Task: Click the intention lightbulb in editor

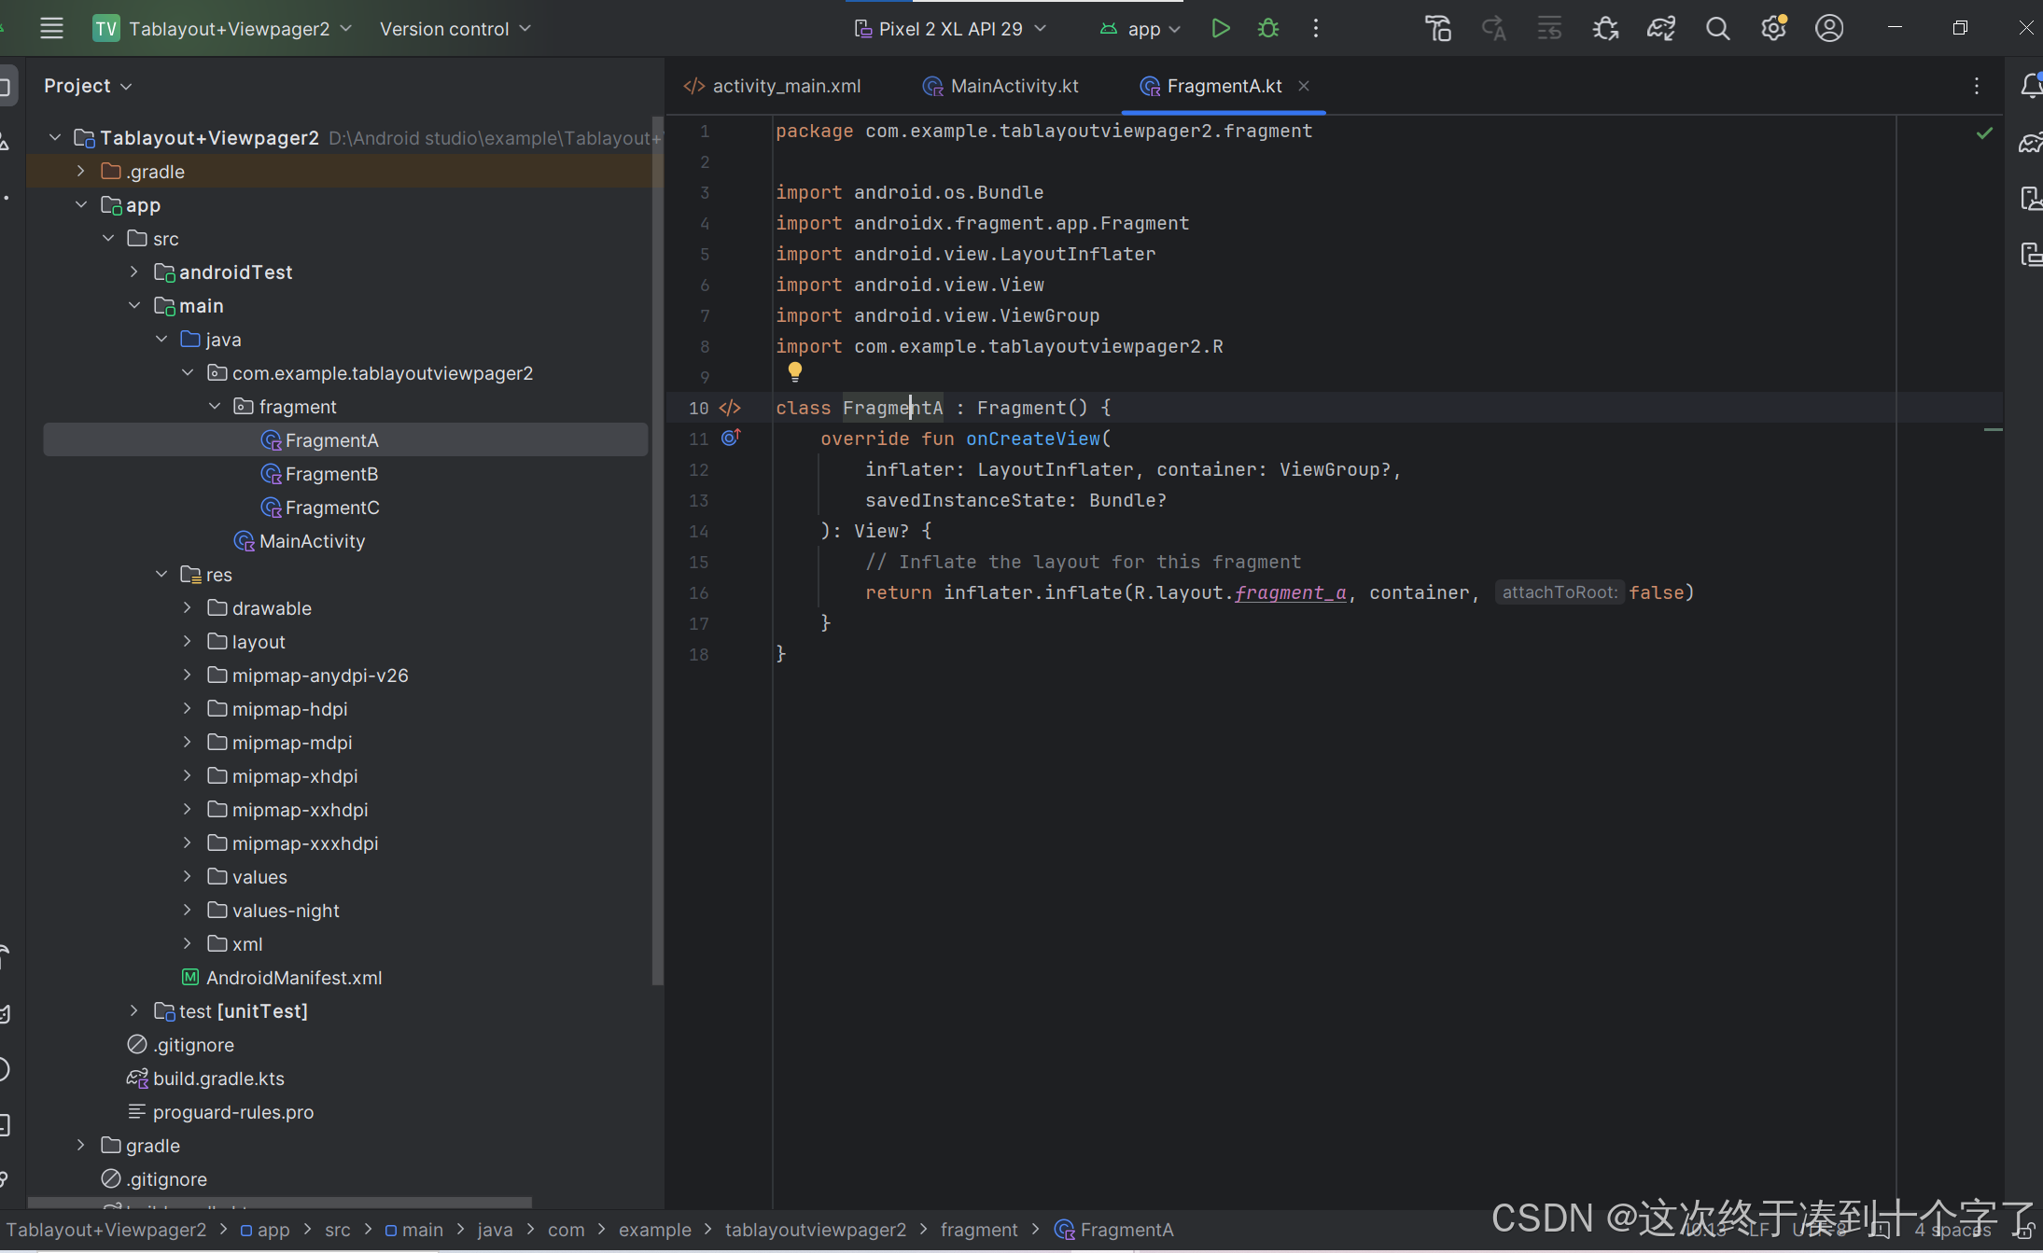Action: click(794, 371)
